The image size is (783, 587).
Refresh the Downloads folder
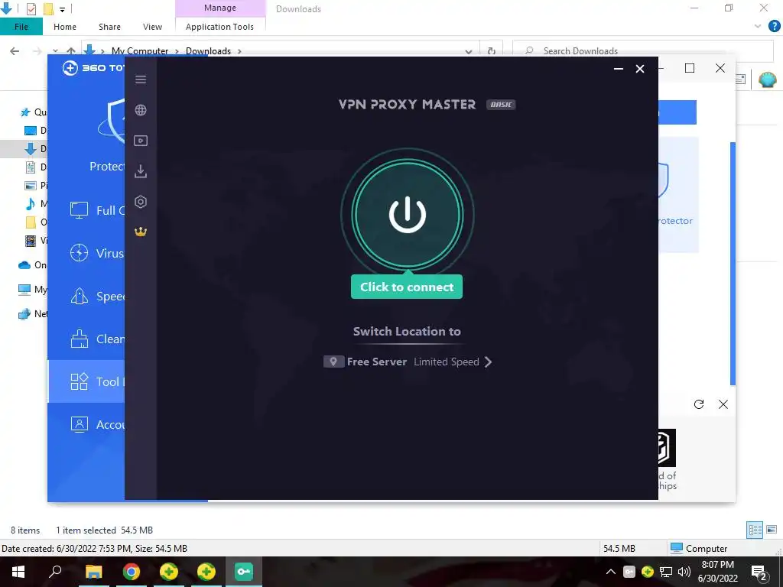[492, 51]
